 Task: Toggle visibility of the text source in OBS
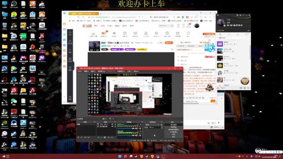point(112,124)
